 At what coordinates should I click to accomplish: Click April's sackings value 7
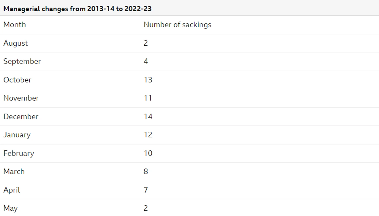tap(146, 190)
